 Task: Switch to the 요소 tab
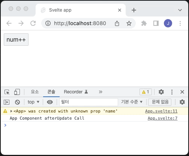tap(35, 92)
